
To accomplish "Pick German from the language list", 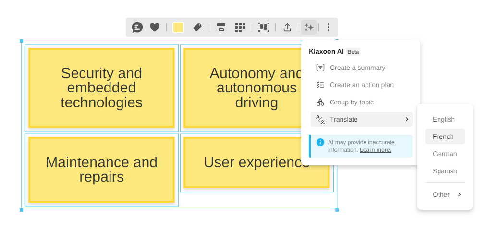I will coord(444,154).
